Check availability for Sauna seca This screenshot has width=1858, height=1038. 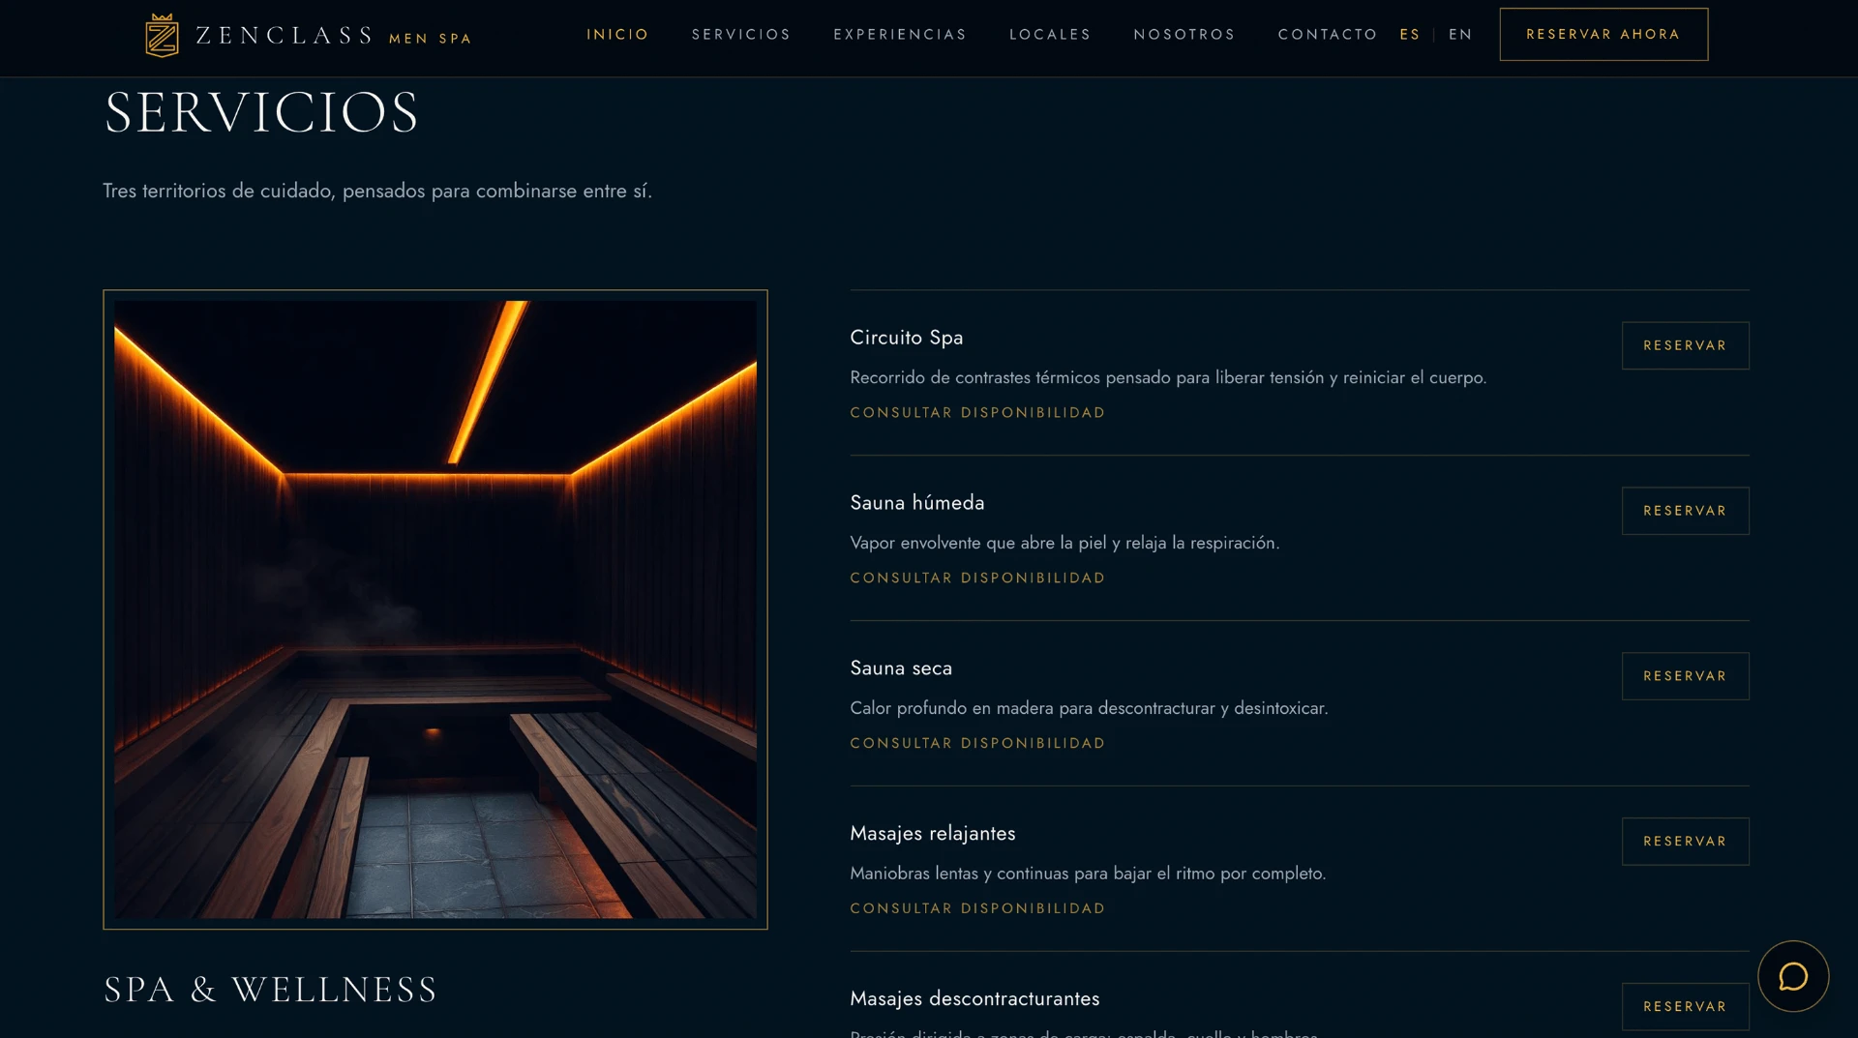977,743
